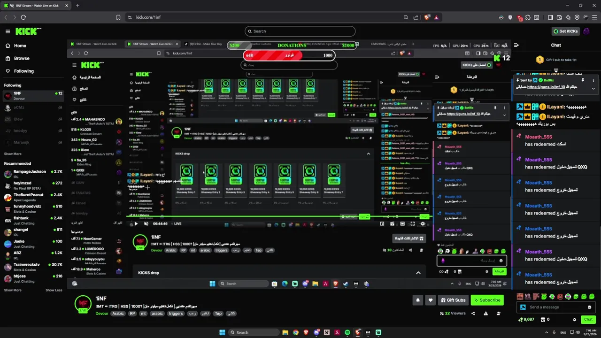
Task: Collapse the KICKS drop panel chevron
Action: tap(418, 273)
